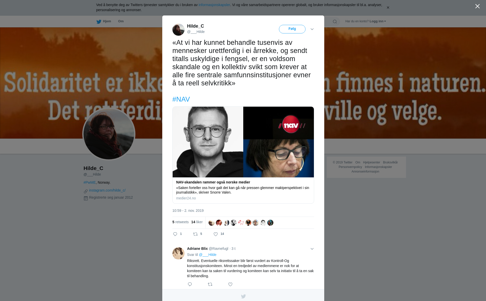Screen dimensions: 486x301
Task: Retweet Adriane Blix's reply
Action: (210, 284)
